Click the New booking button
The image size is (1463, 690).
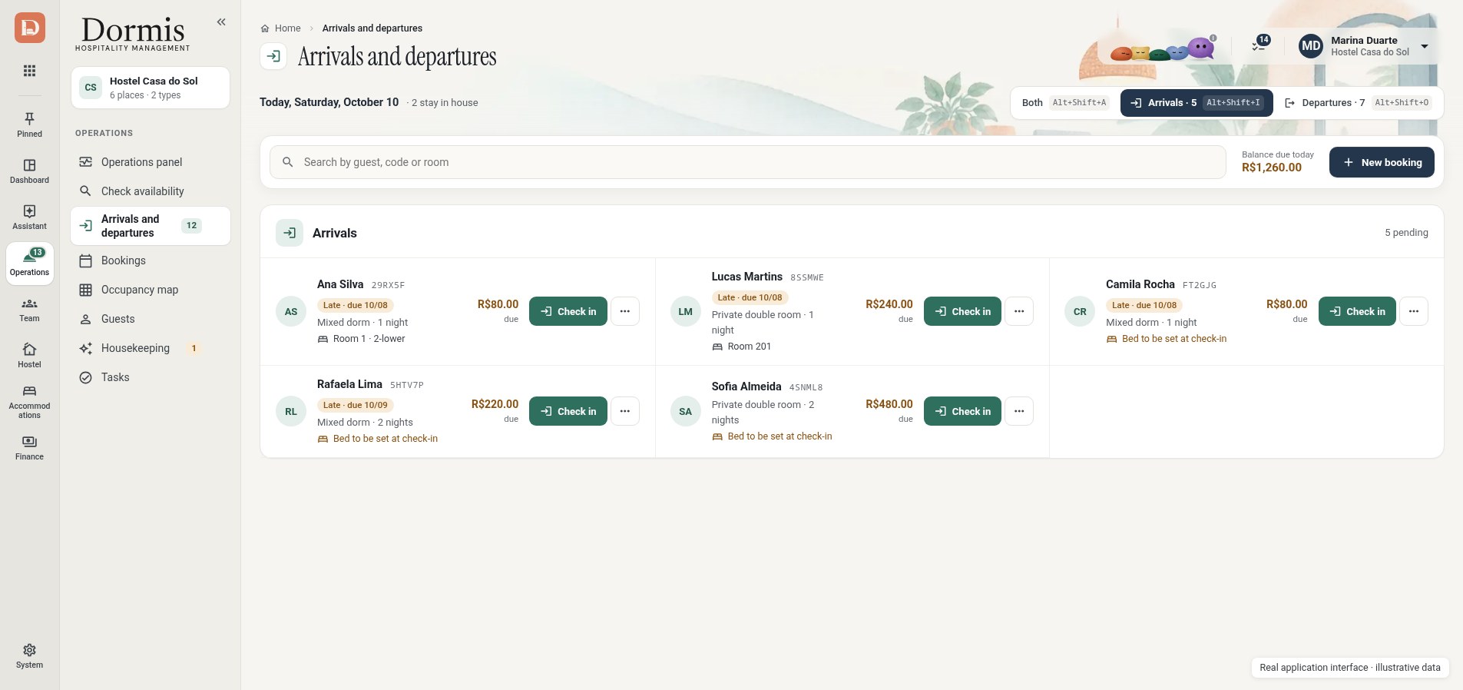(1382, 162)
